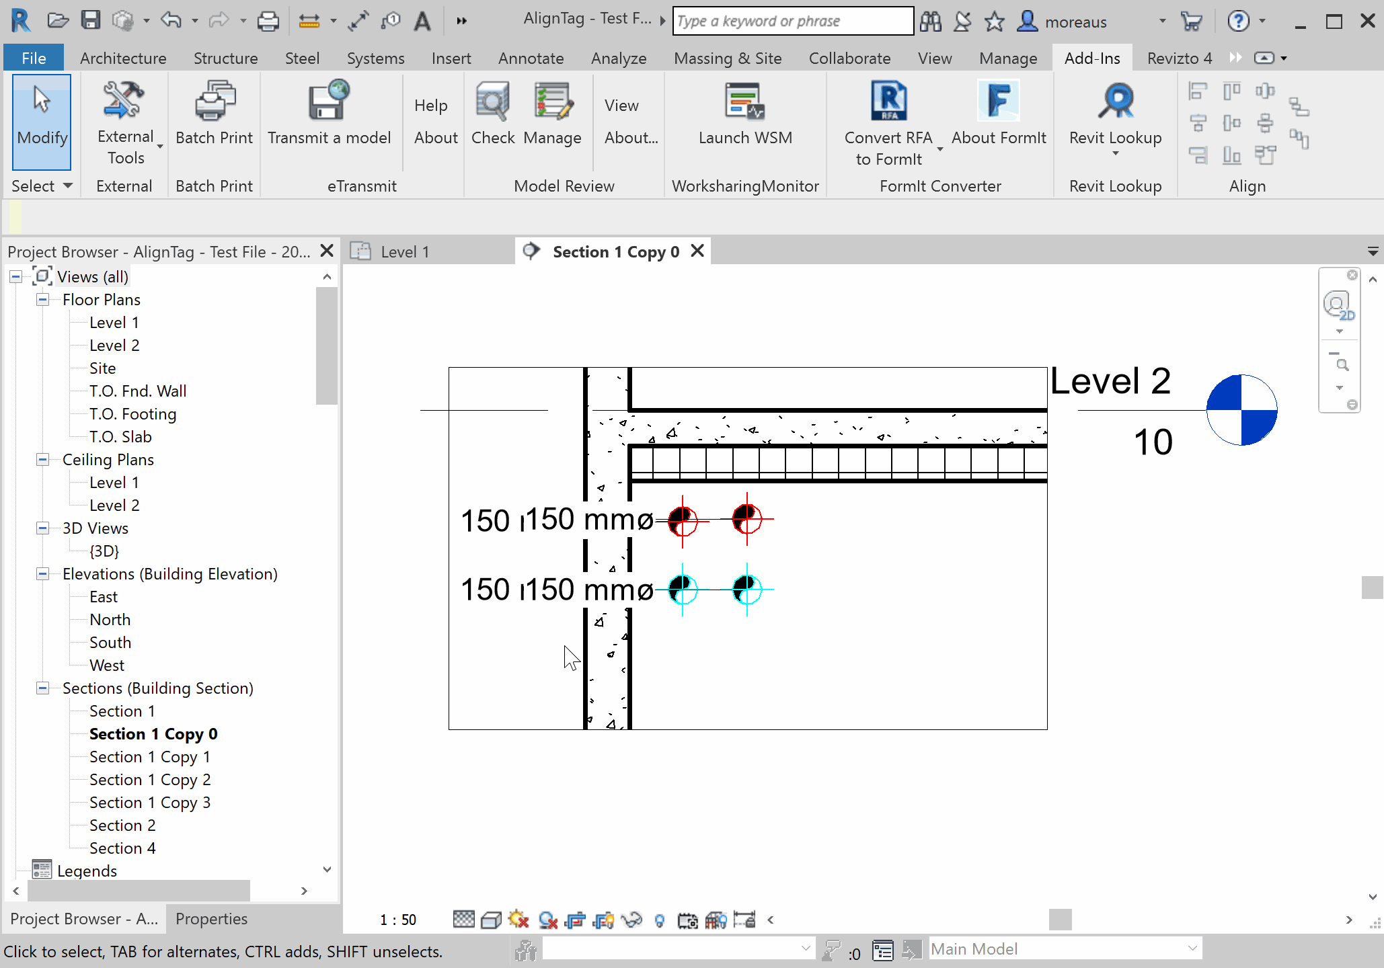Viewport: 1384px width, 968px height.
Task: Open the Annotate ribbon tab
Action: tap(530, 56)
